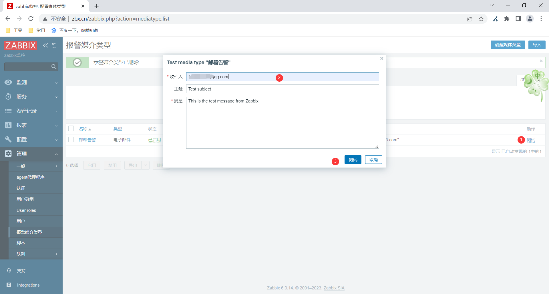Reload the page with the refresh icon
This screenshot has width=549, height=294.
(x=31, y=19)
